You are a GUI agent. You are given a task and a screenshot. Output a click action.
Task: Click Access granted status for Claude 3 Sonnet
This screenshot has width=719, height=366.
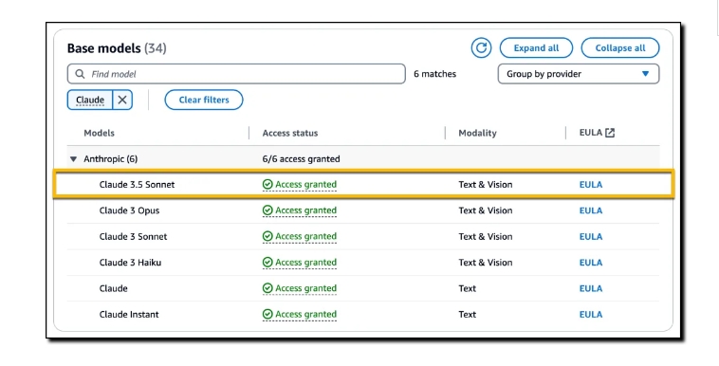[x=305, y=236]
